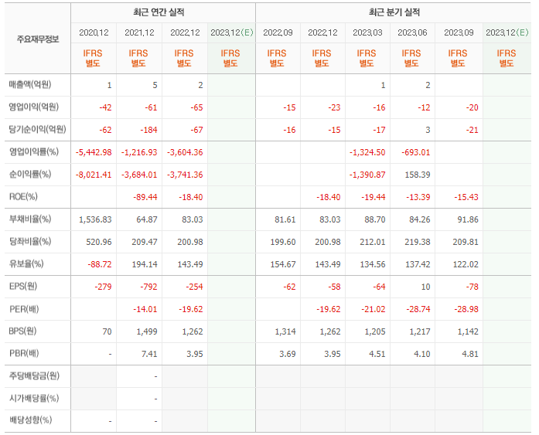Viewport: 539px width, 435px height.
Task: Click the 주요재무정보 header cell
Action: [38, 39]
